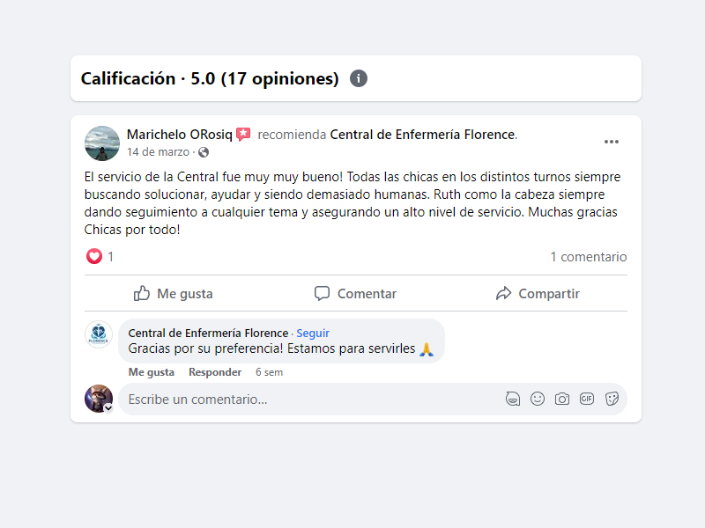Insert an avatar sticker in comment

pyautogui.click(x=513, y=399)
